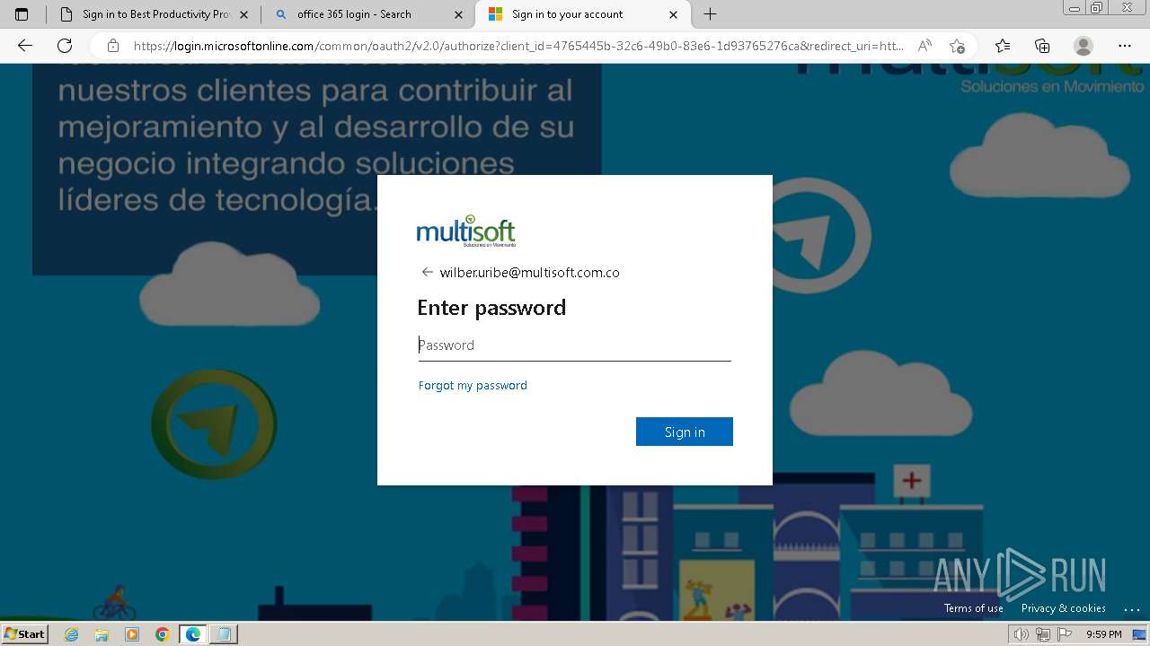Open the 'Privacy & cookies' footer link
The width and height of the screenshot is (1150, 646).
tap(1064, 608)
